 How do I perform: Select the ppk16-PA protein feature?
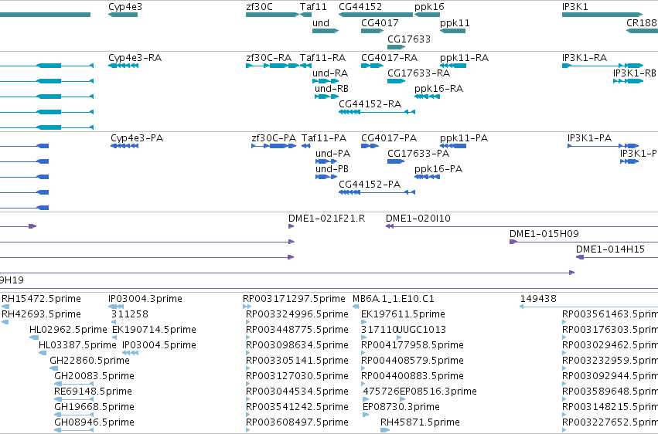(427, 177)
